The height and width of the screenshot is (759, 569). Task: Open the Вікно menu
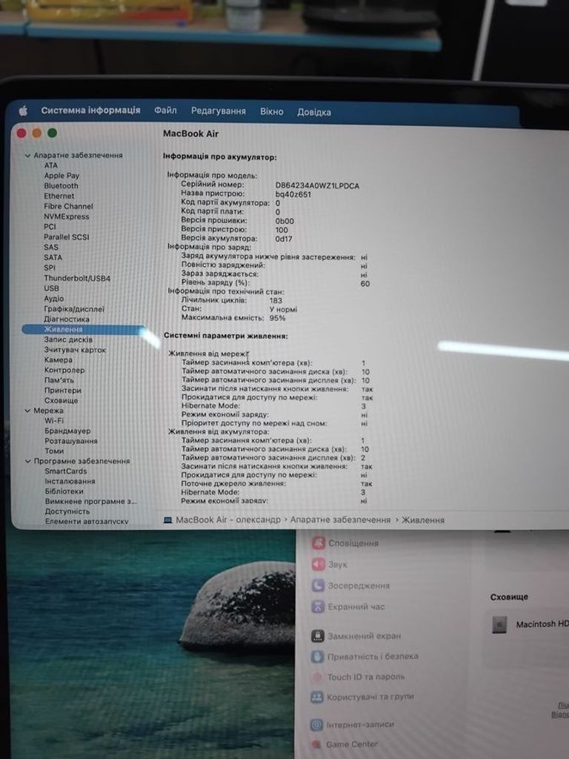271,111
